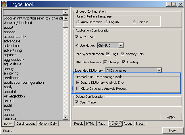Close the LingosHook window
Image resolution: width=185 pixels, height=135 pixels.
[x=180, y=4]
